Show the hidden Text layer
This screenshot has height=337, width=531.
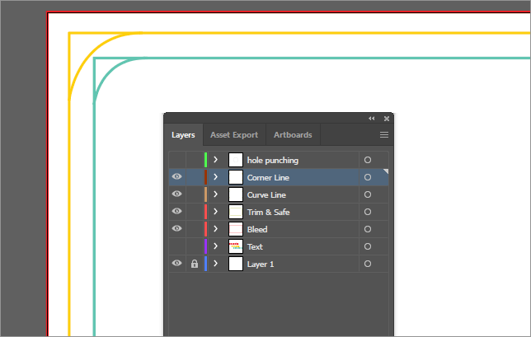[x=177, y=246]
